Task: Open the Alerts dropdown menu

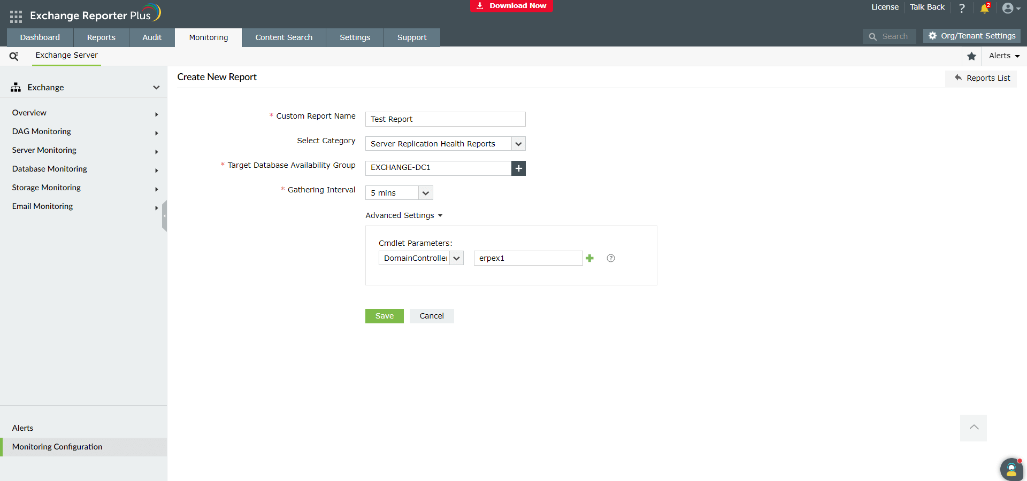Action: point(1005,56)
